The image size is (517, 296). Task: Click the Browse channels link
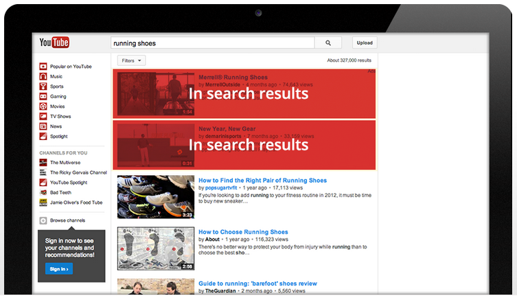(x=67, y=220)
